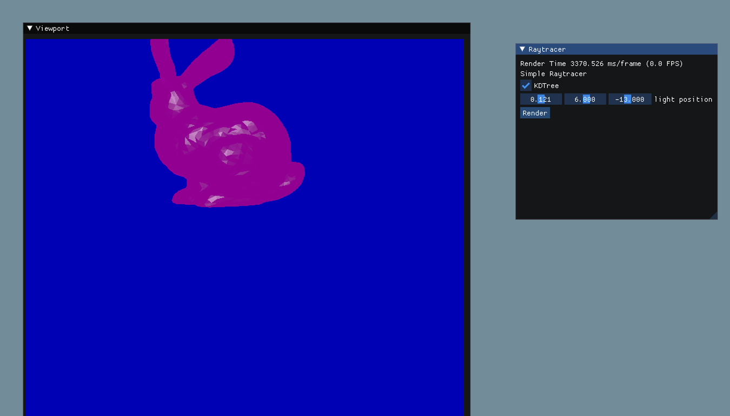Click the Viewport window title text

click(52, 28)
